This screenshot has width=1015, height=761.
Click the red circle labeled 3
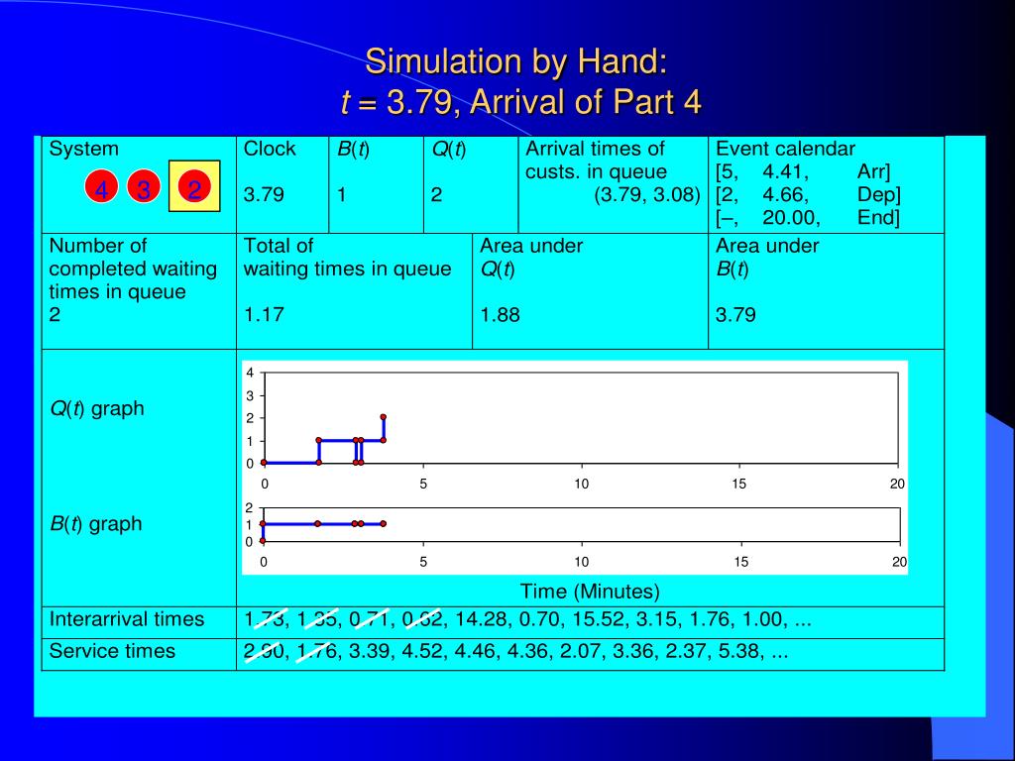(x=144, y=187)
